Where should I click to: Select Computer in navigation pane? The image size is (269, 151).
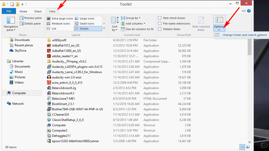coord(22,93)
